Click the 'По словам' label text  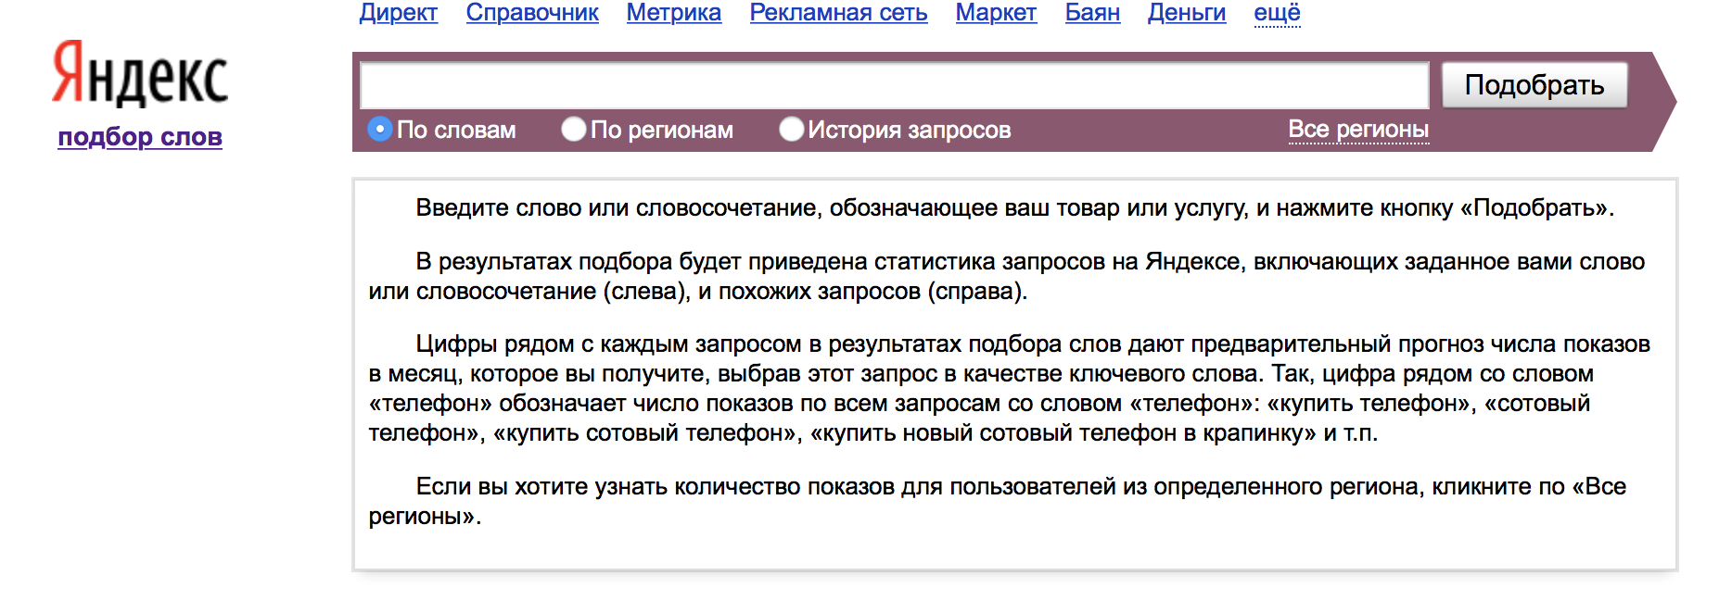[456, 131]
